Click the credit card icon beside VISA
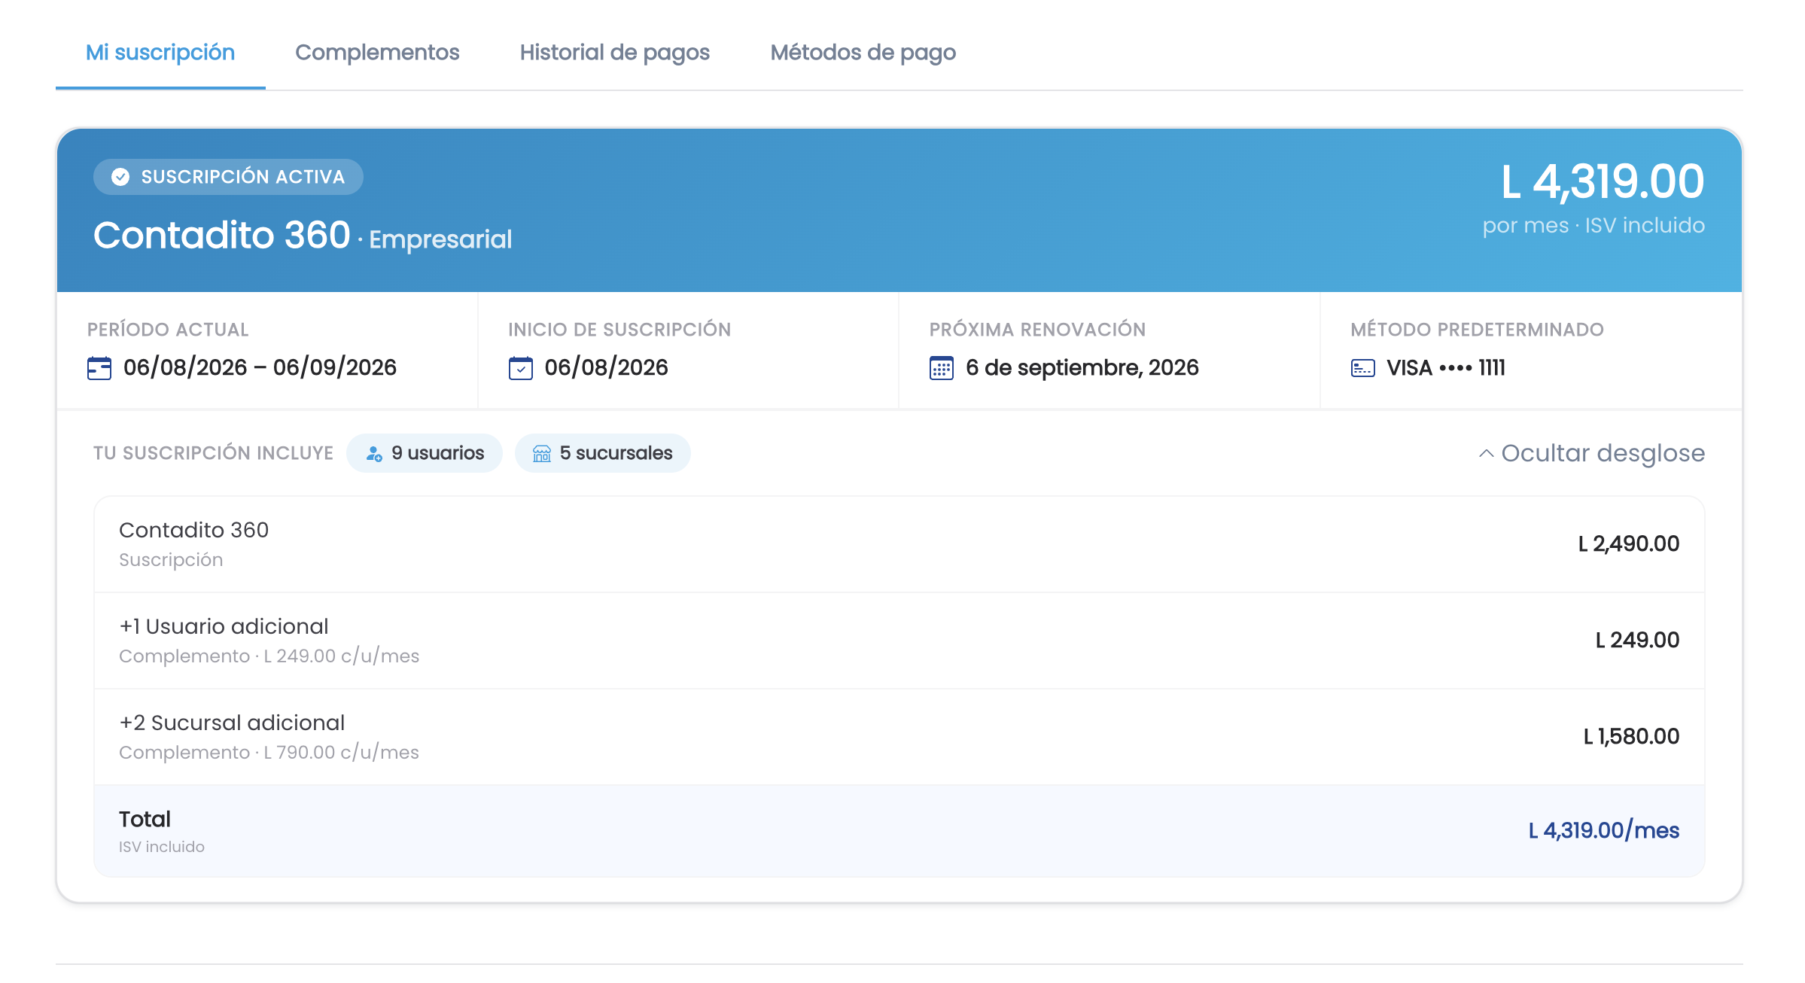 pyautogui.click(x=1363, y=368)
